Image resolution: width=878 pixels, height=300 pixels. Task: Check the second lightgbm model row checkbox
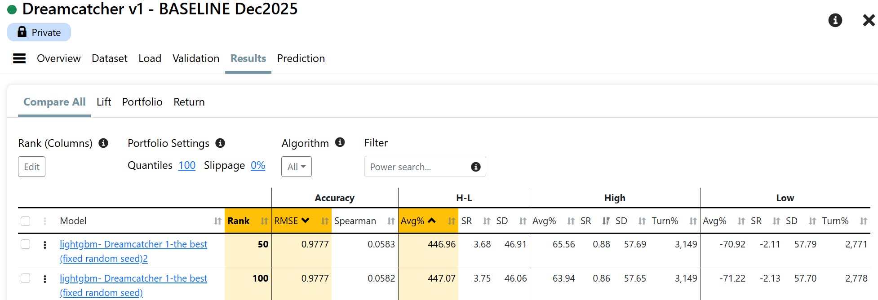26,278
